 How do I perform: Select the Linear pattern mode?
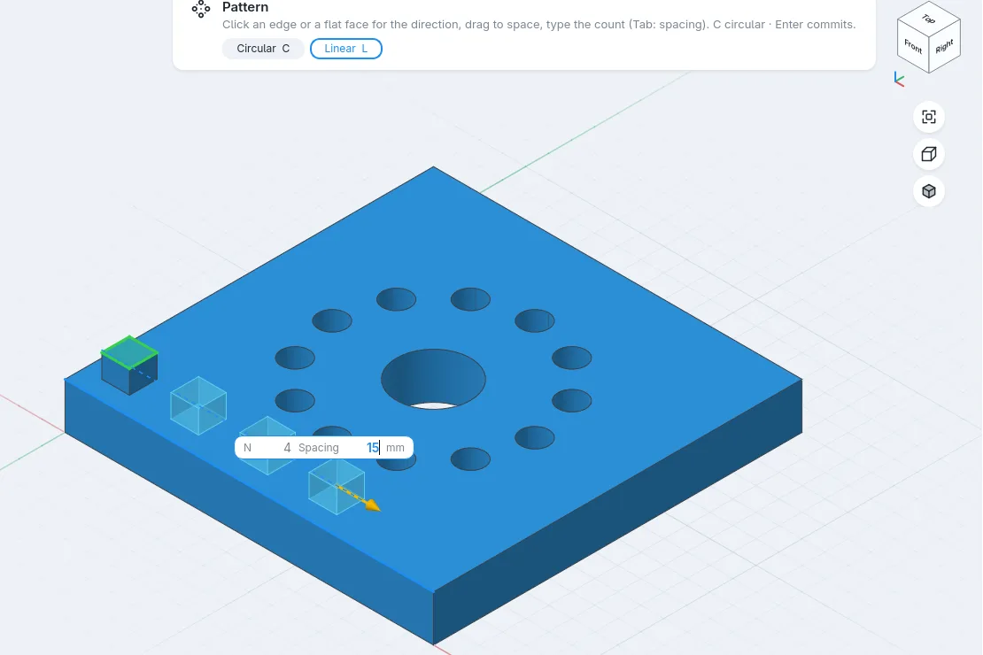[346, 49]
